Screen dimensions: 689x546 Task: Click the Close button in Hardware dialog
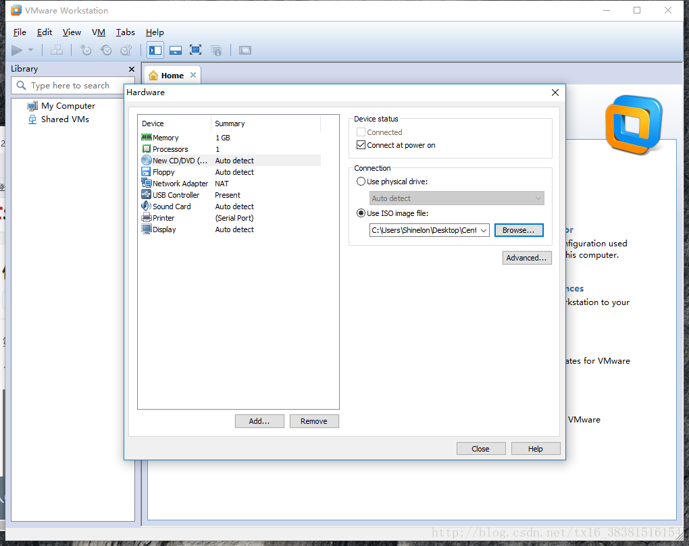481,449
